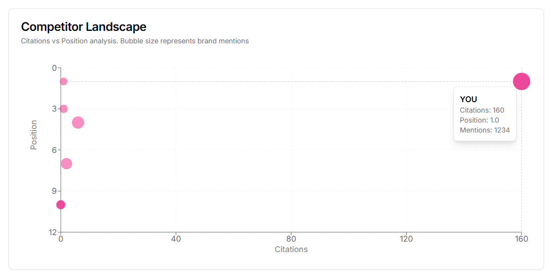Select the small bubble at position 1

coord(63,81)
